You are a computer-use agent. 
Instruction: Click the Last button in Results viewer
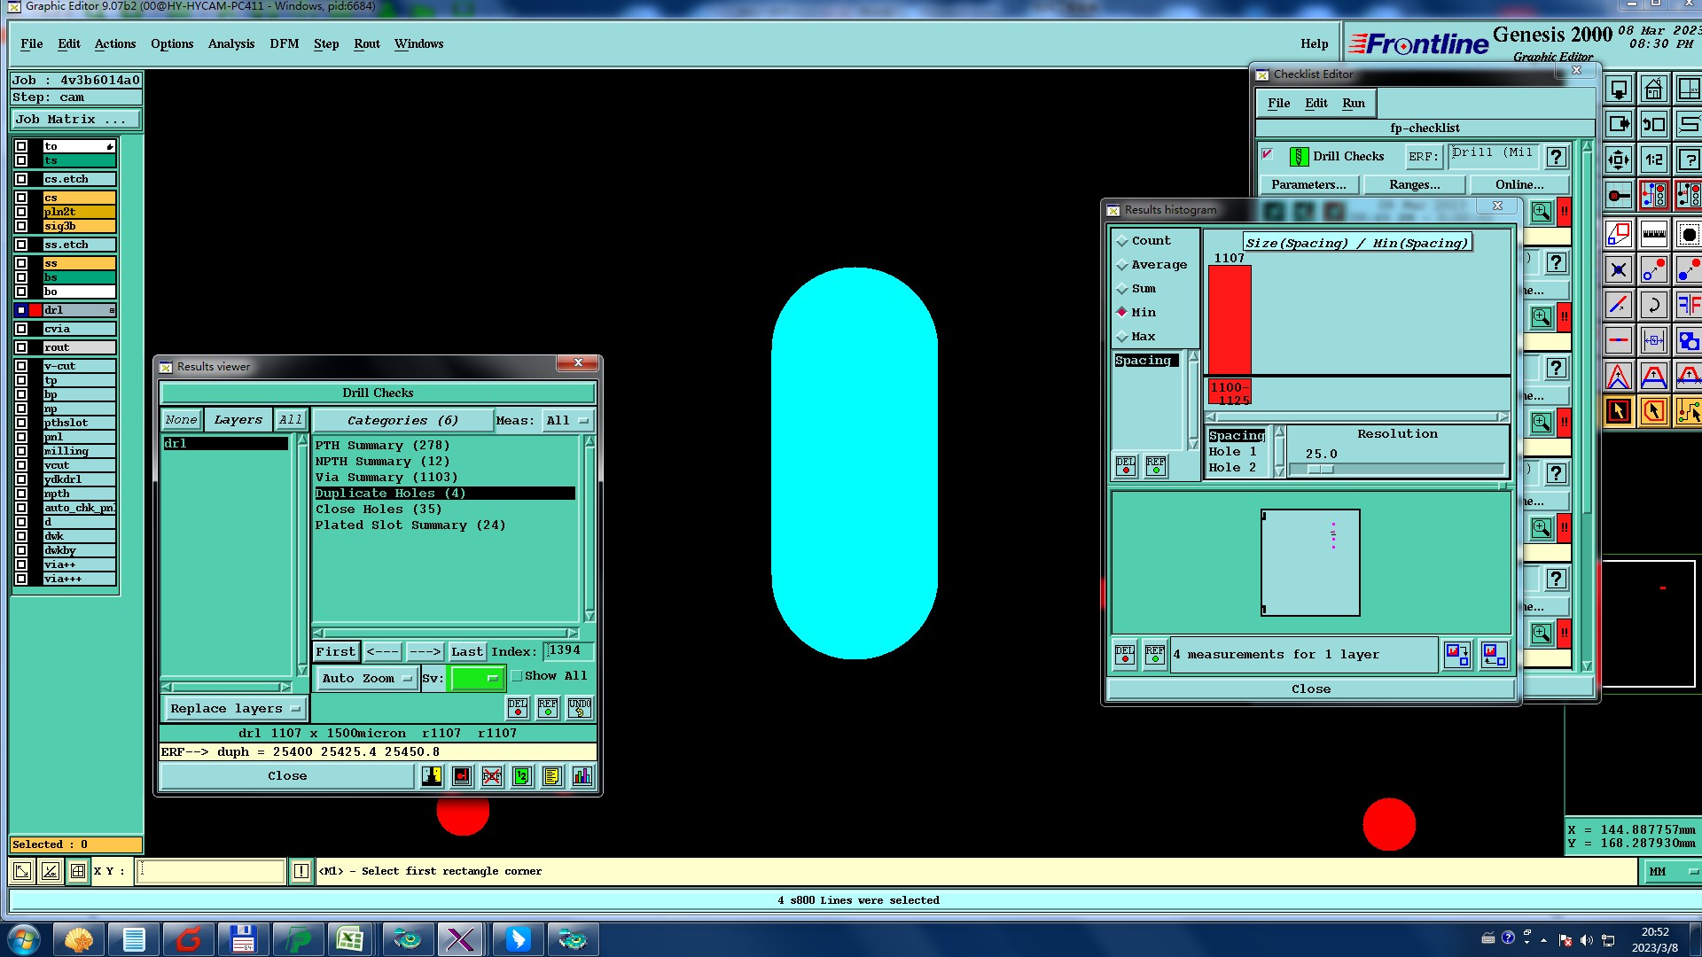click(x=467, y=652)
